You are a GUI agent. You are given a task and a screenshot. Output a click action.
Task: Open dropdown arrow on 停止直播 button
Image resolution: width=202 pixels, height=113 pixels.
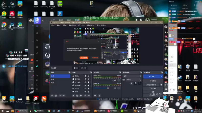click(161, 77)
